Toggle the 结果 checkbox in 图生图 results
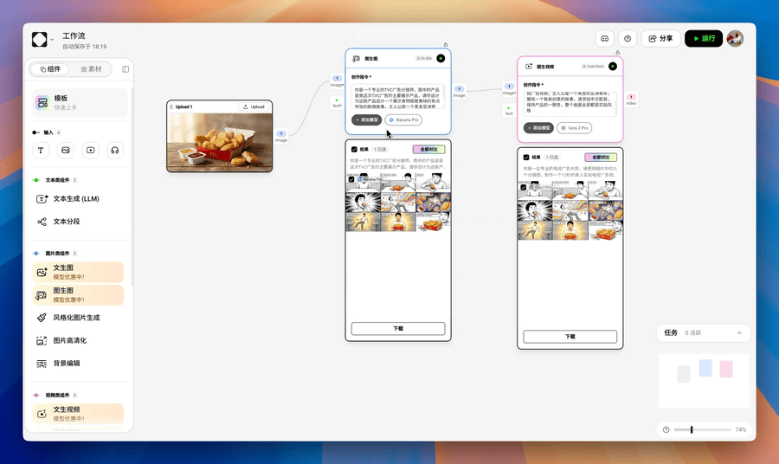Viewport: 779px width, 464px height. (x=354, y=149)
